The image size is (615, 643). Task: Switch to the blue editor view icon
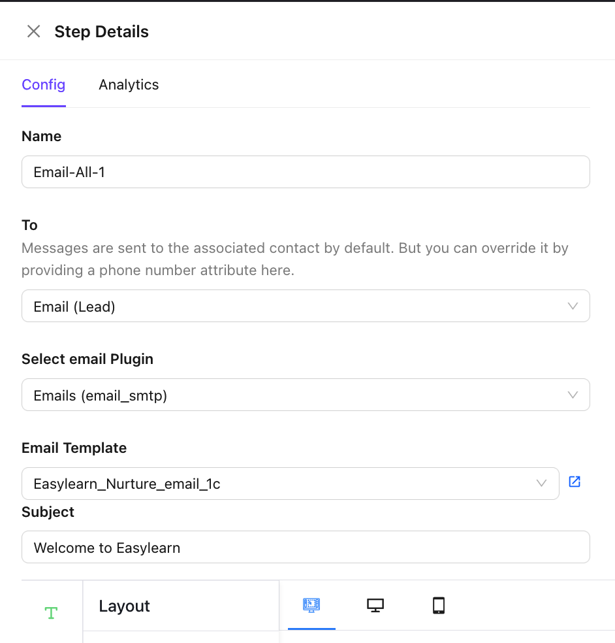(x=311, y=606)
